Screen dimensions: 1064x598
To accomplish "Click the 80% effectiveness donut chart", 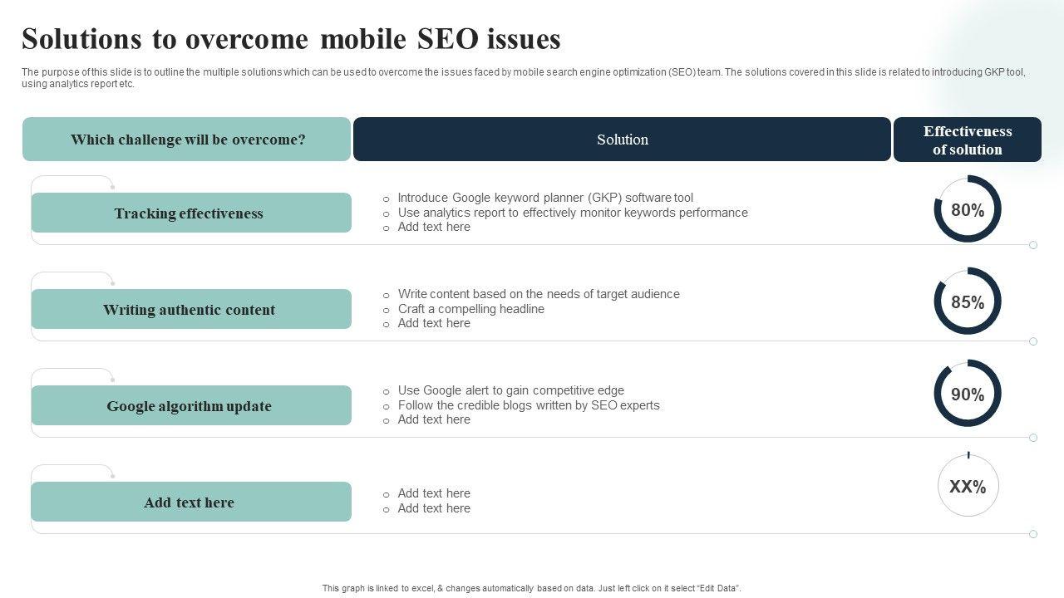I will click(x=968, y=209).
